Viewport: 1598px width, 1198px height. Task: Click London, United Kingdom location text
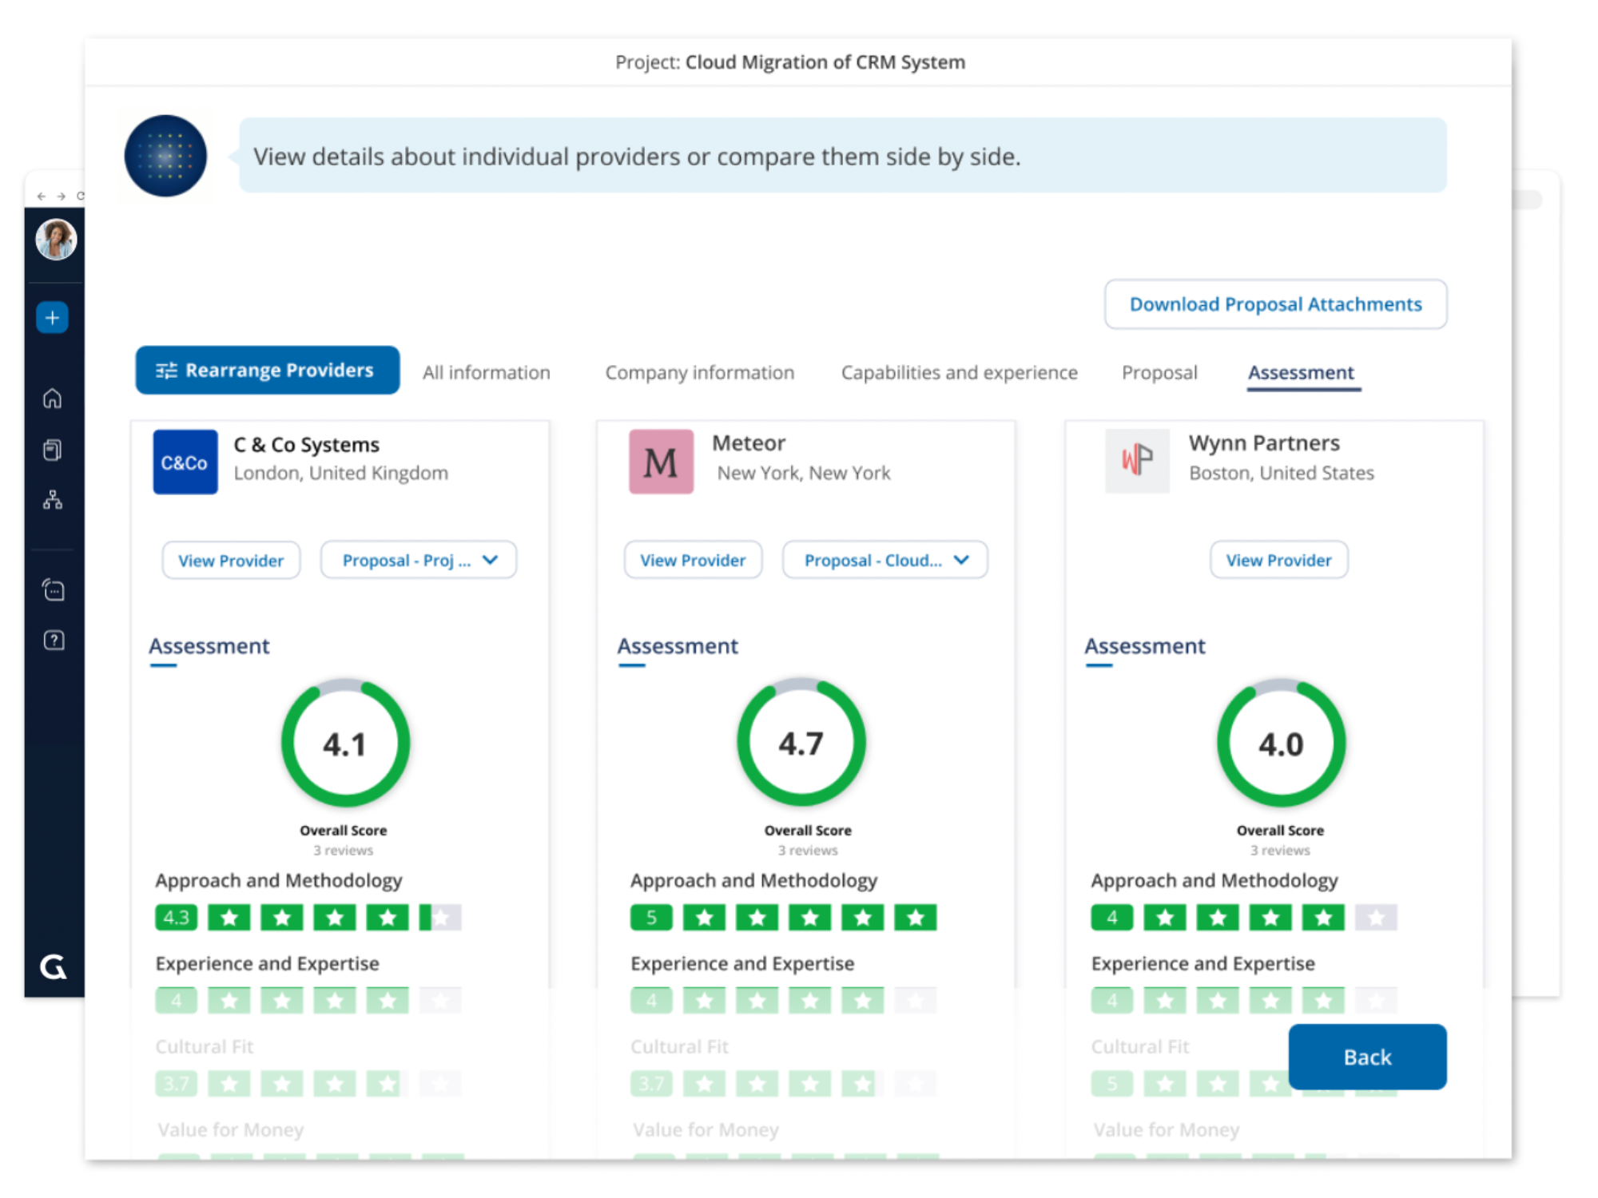coord(341,473)
